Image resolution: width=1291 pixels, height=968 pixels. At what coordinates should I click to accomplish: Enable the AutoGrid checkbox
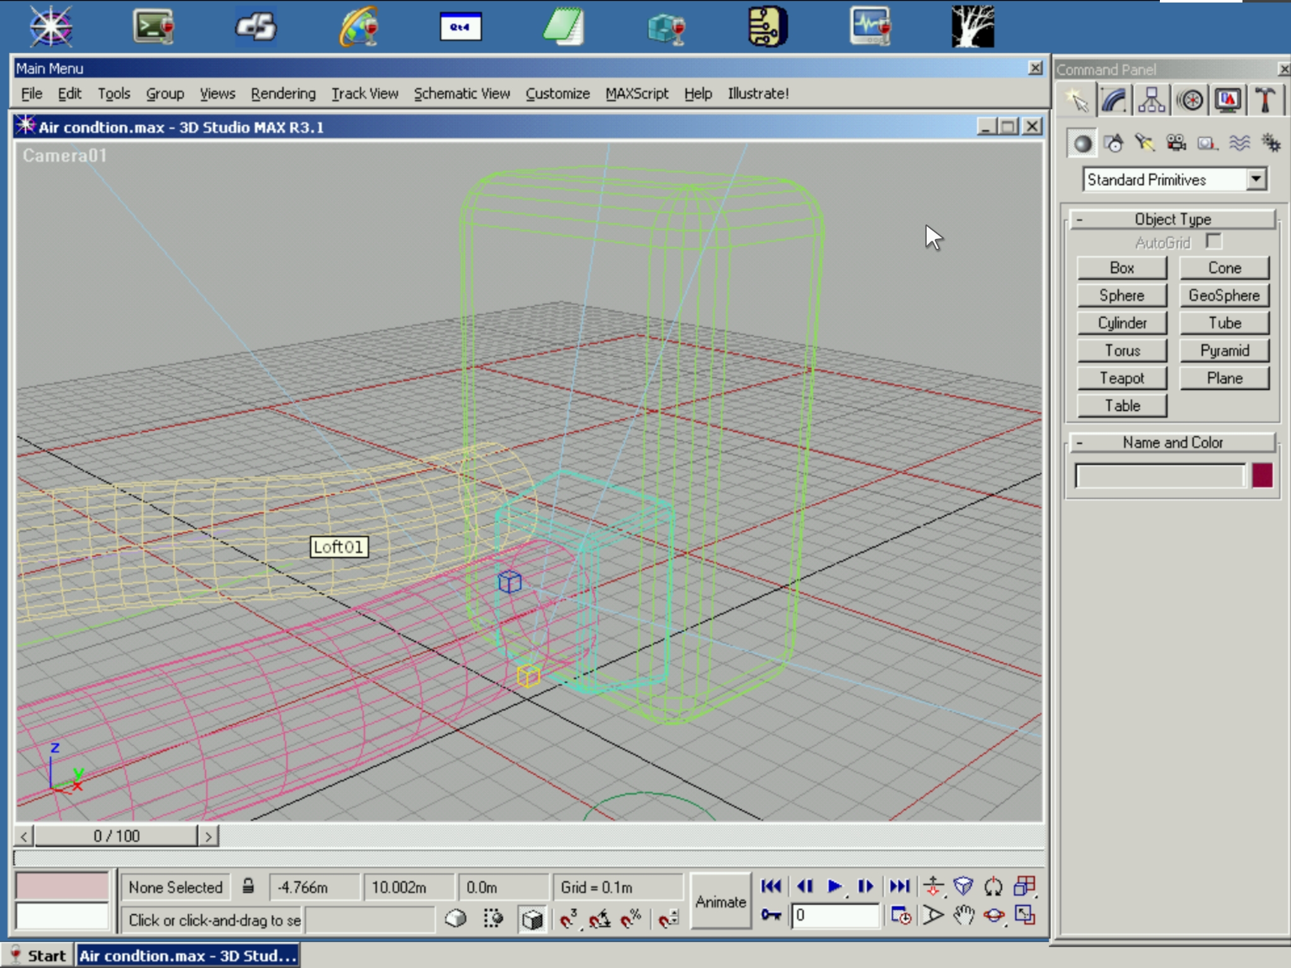(x=1213, y=242)
